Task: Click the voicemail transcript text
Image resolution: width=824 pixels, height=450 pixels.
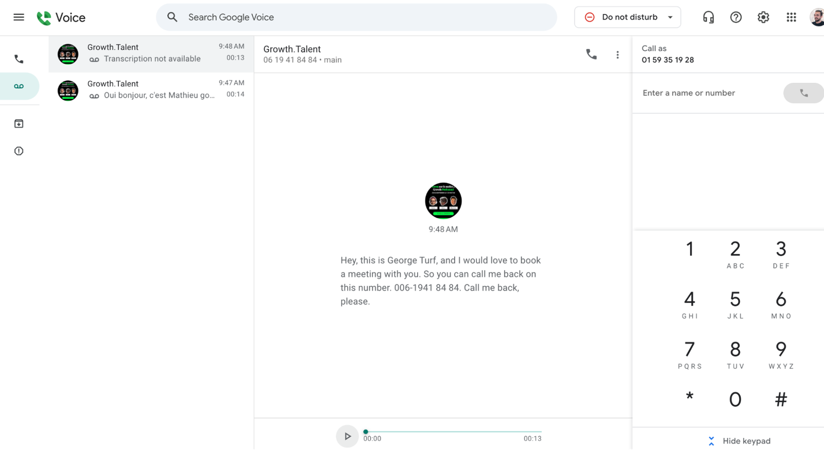Action: (441, 281)
